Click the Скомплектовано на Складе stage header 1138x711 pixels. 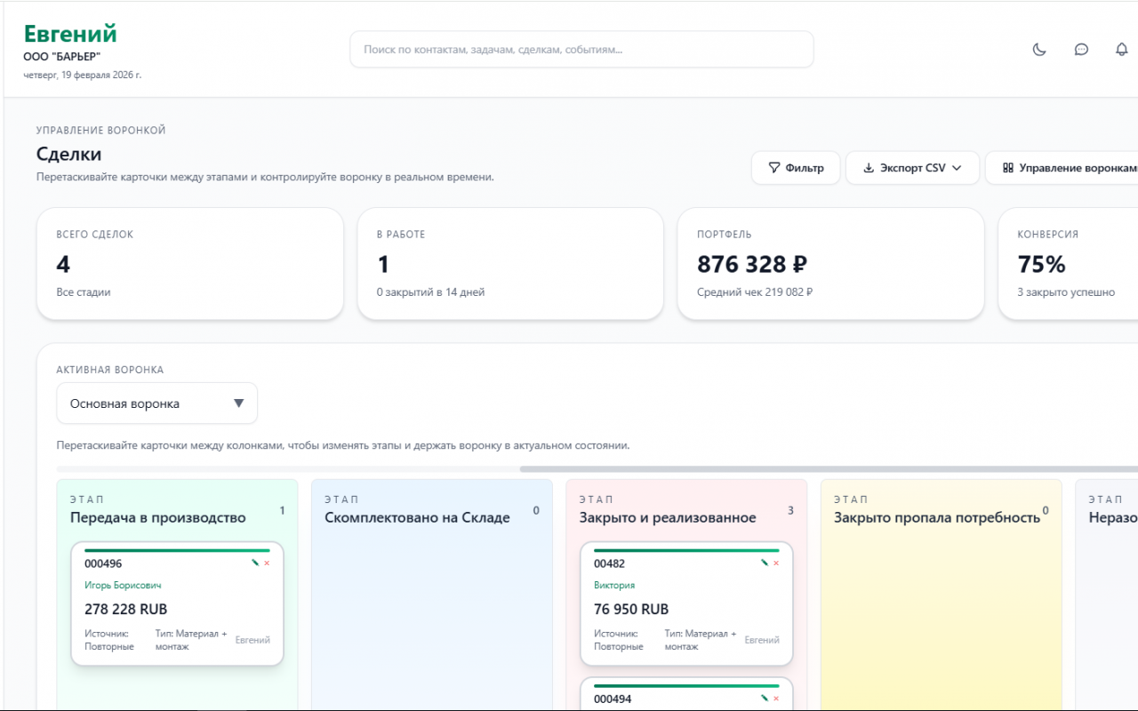point(417,517)
